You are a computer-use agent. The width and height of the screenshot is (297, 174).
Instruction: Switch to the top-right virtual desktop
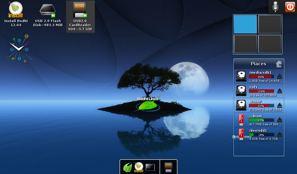click(x=270, y=24)
